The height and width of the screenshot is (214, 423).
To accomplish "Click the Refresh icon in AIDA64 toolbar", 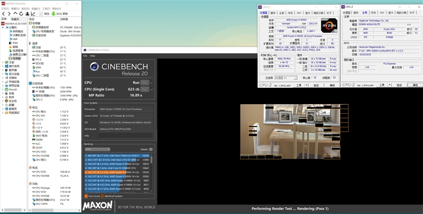I will point(21,13).
